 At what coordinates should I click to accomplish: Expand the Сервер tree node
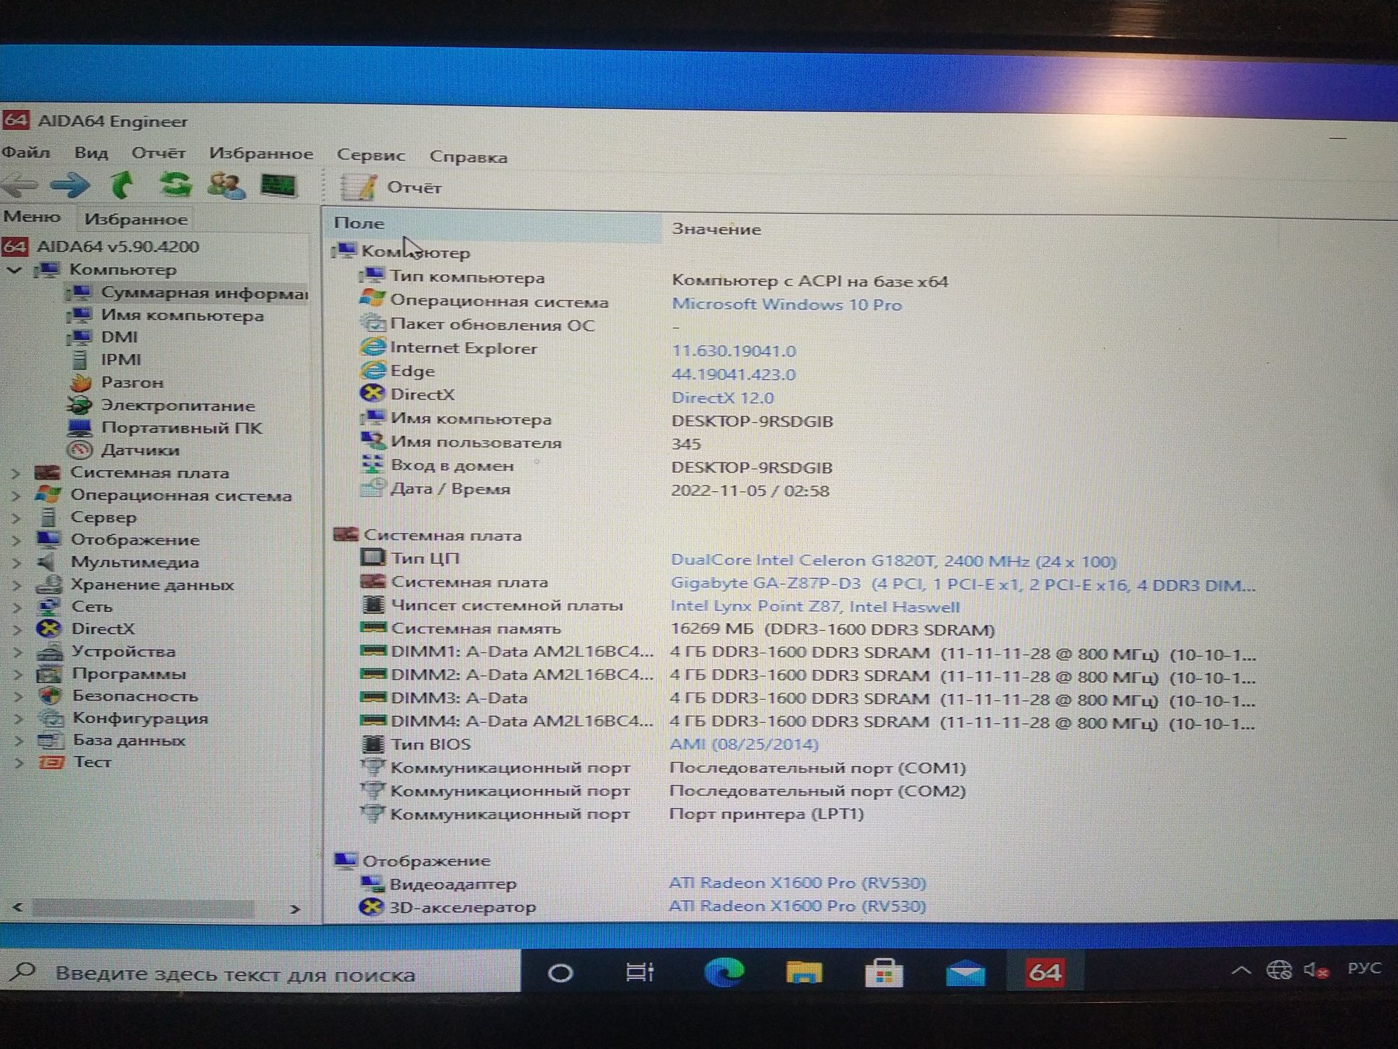point(15,518)
